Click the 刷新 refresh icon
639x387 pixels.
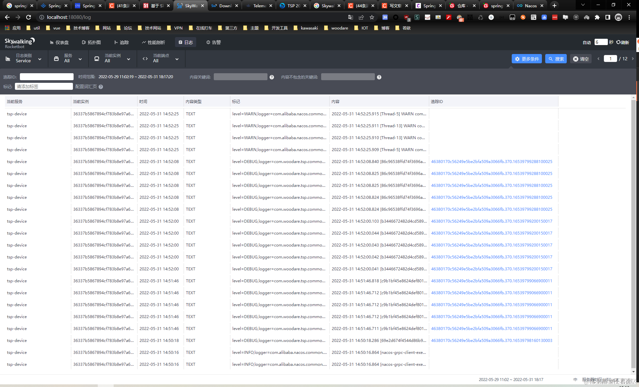618,42
